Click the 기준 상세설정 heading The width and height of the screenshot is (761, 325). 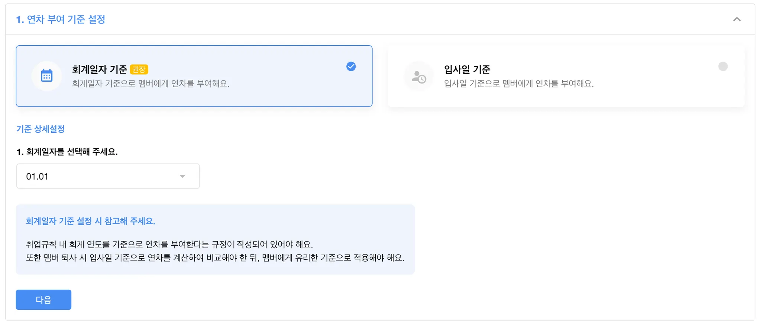tap(41, 129)
